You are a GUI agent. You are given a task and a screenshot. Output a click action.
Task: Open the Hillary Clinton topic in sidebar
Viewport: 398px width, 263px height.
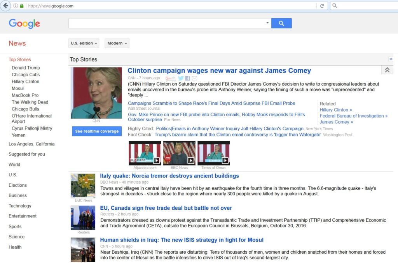25,82
